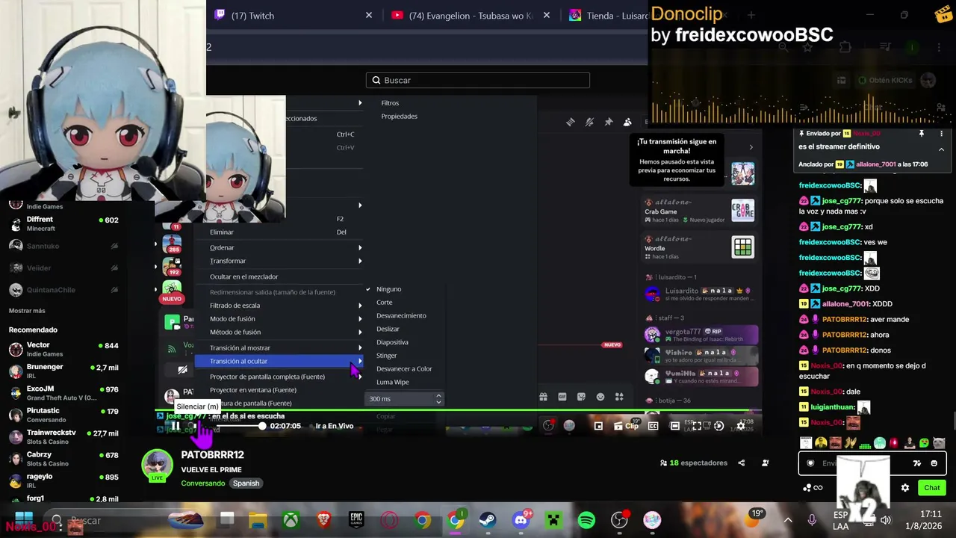
Task: Open Brave browser from taskbar
Action: click(x=323, y=520)
